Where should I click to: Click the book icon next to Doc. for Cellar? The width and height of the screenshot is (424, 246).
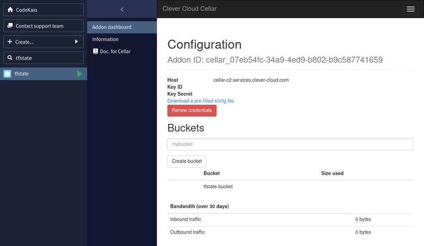click(95, 52)
